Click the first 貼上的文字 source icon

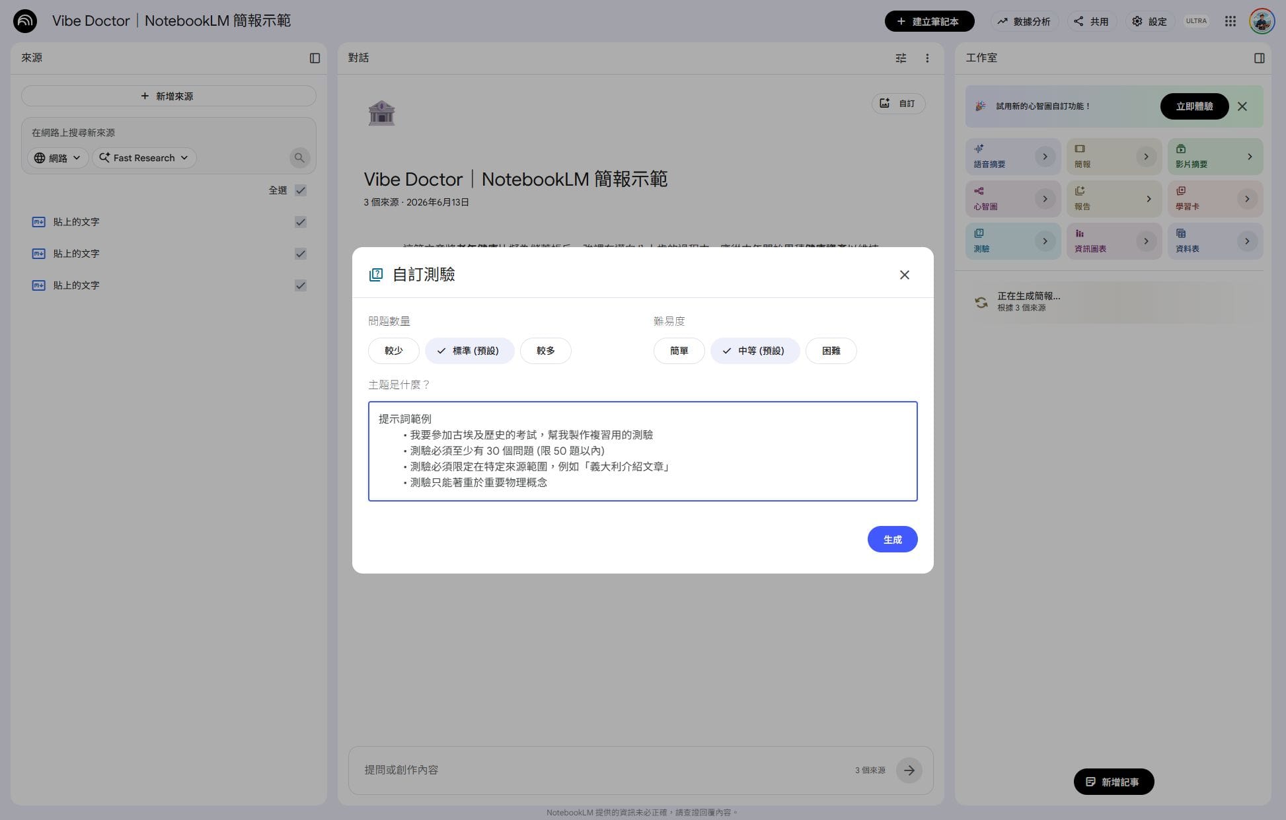point(39,222)
